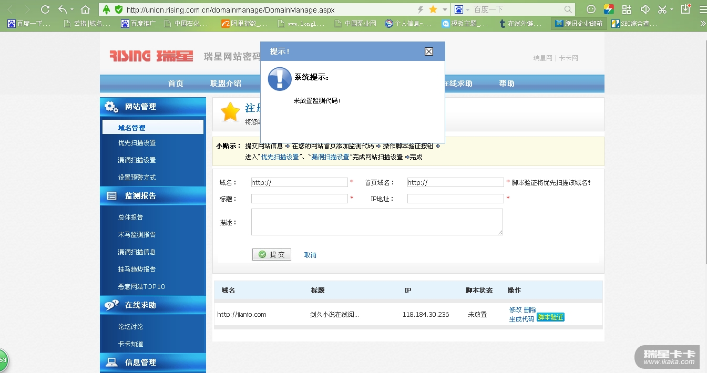The height and width of the screenshot is (373, 707).
Task: Expand the scissors screenshot dropdown arrow
Action: coord(672,9)
